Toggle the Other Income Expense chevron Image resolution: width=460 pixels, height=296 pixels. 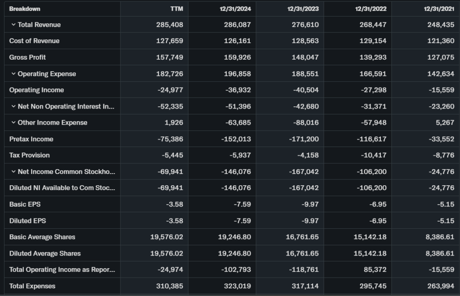click(x=13, y=122)
